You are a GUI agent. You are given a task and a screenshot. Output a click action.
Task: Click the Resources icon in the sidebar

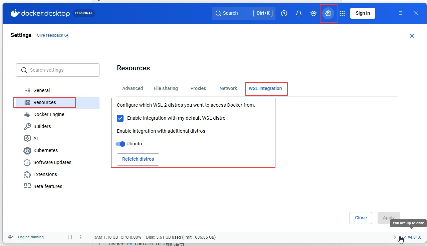point(27,102)
